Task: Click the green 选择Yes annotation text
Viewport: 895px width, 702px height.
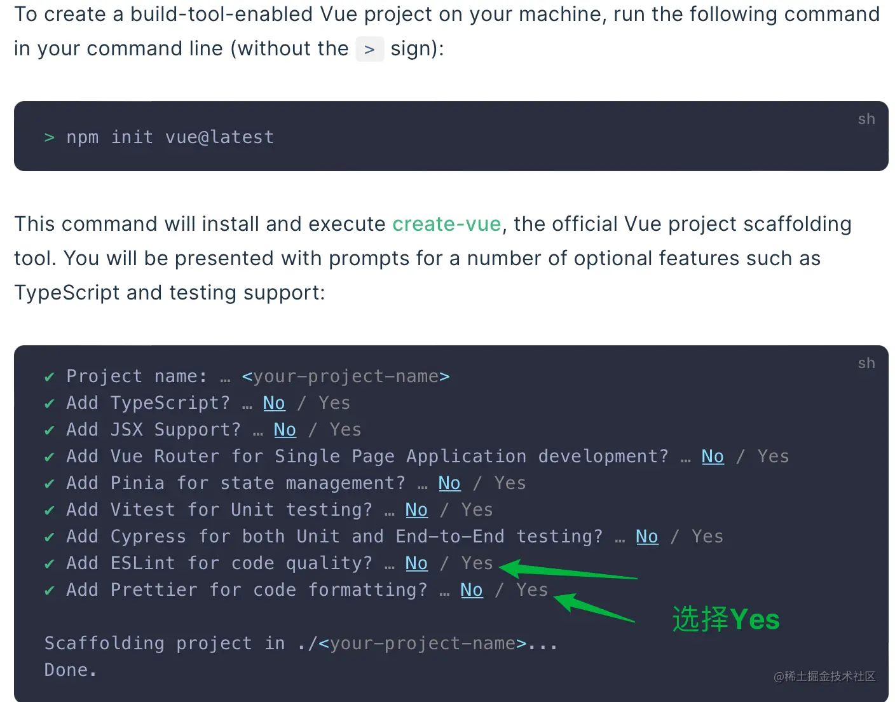Action: point(726,619)
